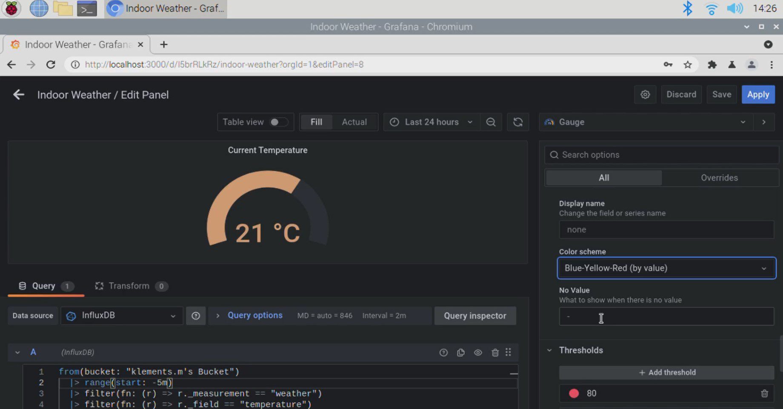Open data source help icon next to InfluxDB

196,316
